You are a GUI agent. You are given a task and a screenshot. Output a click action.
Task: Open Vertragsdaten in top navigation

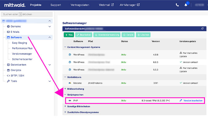pos(80,5)
